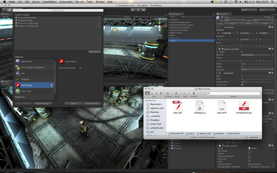This screenshot has height=173, width=277.
Task: Open bots.swf file in Finder
Action: 178,107
